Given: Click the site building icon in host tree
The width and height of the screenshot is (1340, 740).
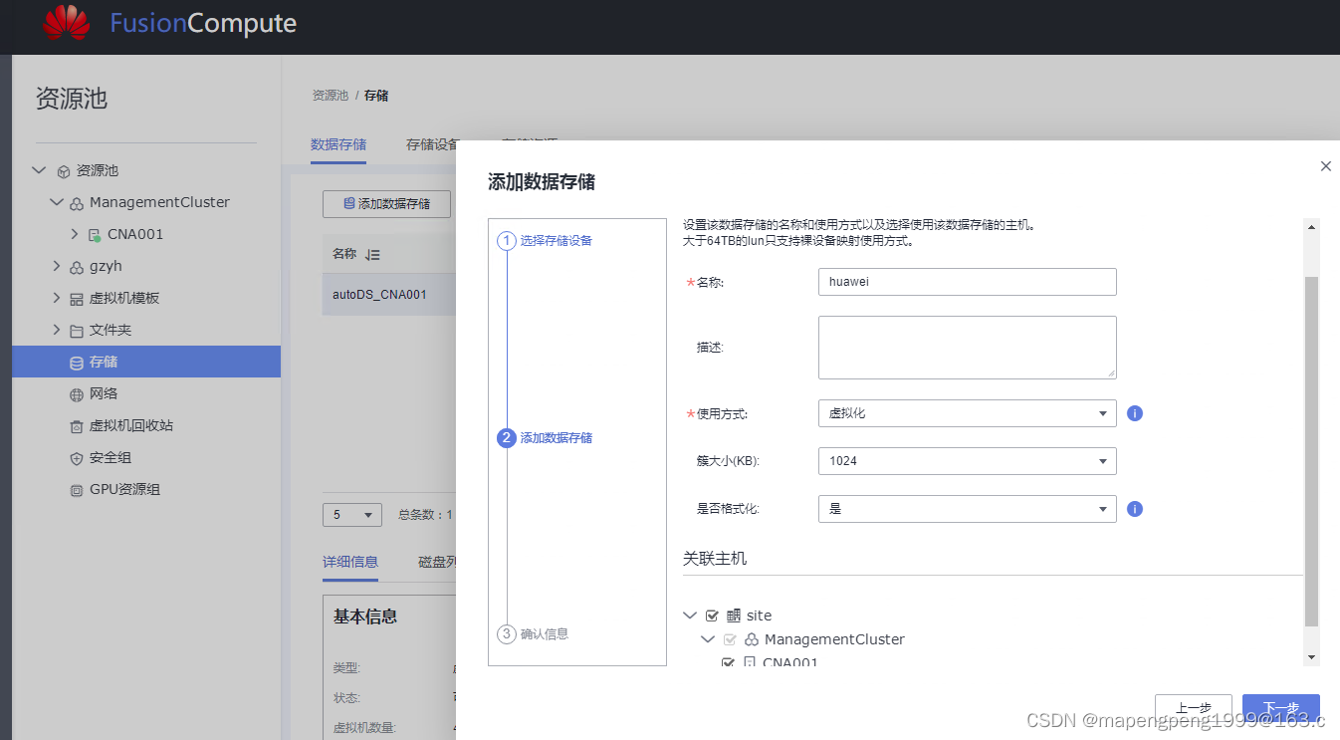Looking at the screenshot, I should pyautogui.click(x=734, y=616).
